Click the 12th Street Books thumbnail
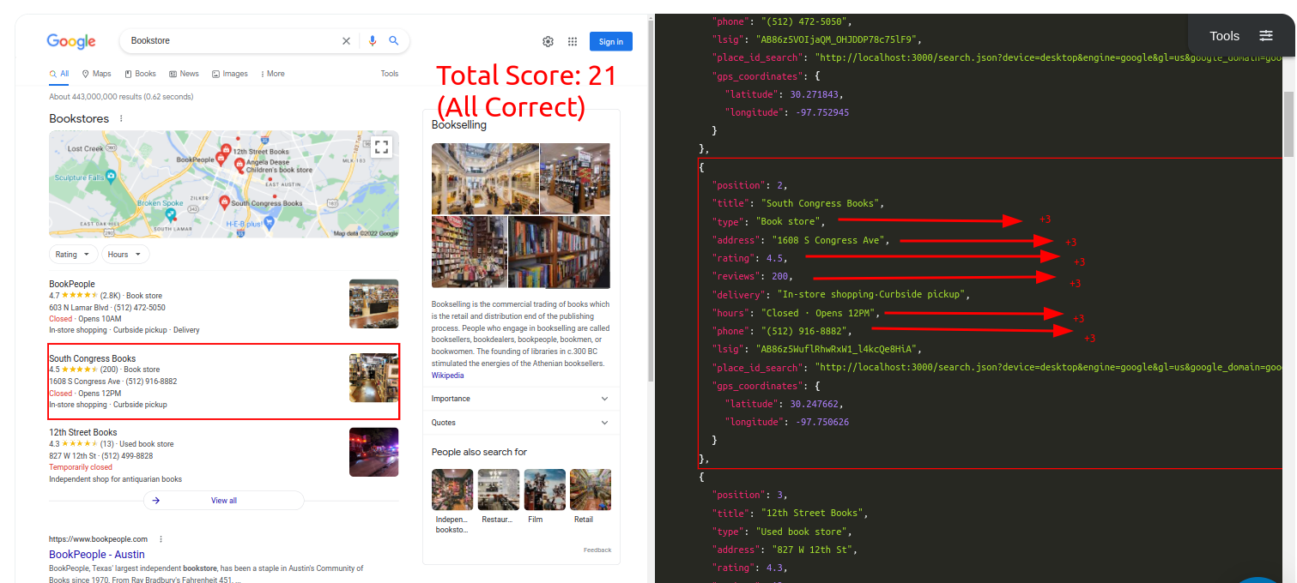 point(373,452)
